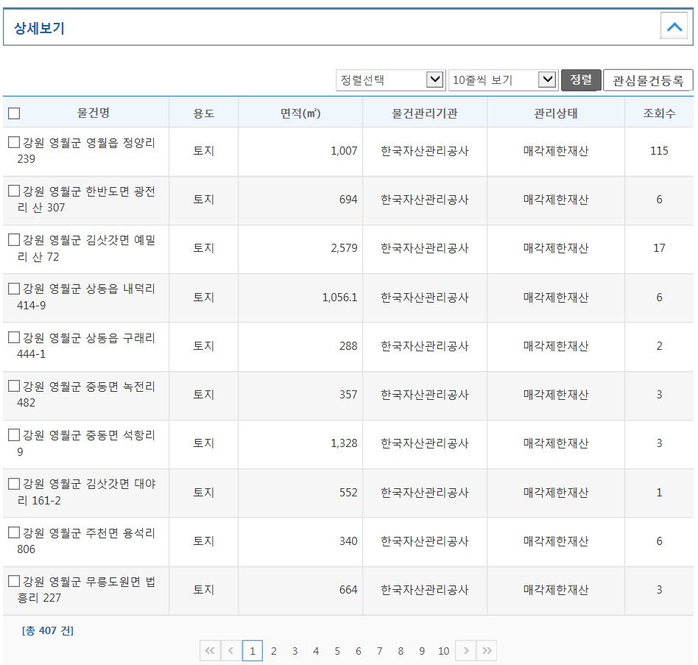Go to page 9
698x665 pixels.
pyautogui.click(x=422, y=651)
